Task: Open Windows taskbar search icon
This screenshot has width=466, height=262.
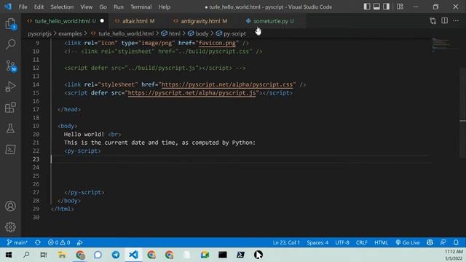Action: pos(26,255)
